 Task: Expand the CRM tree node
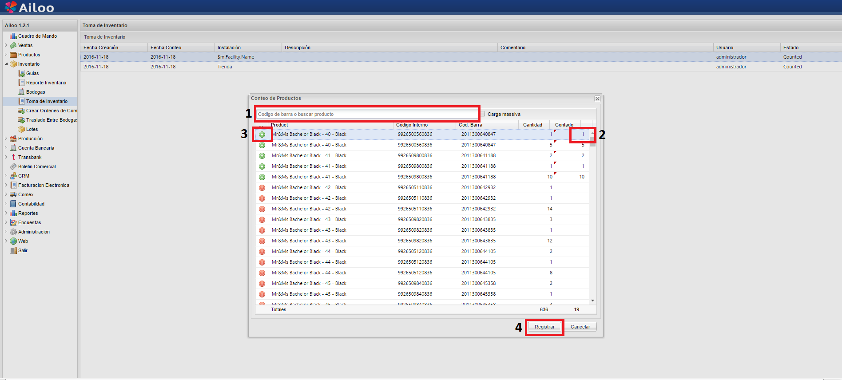(6, 176)
